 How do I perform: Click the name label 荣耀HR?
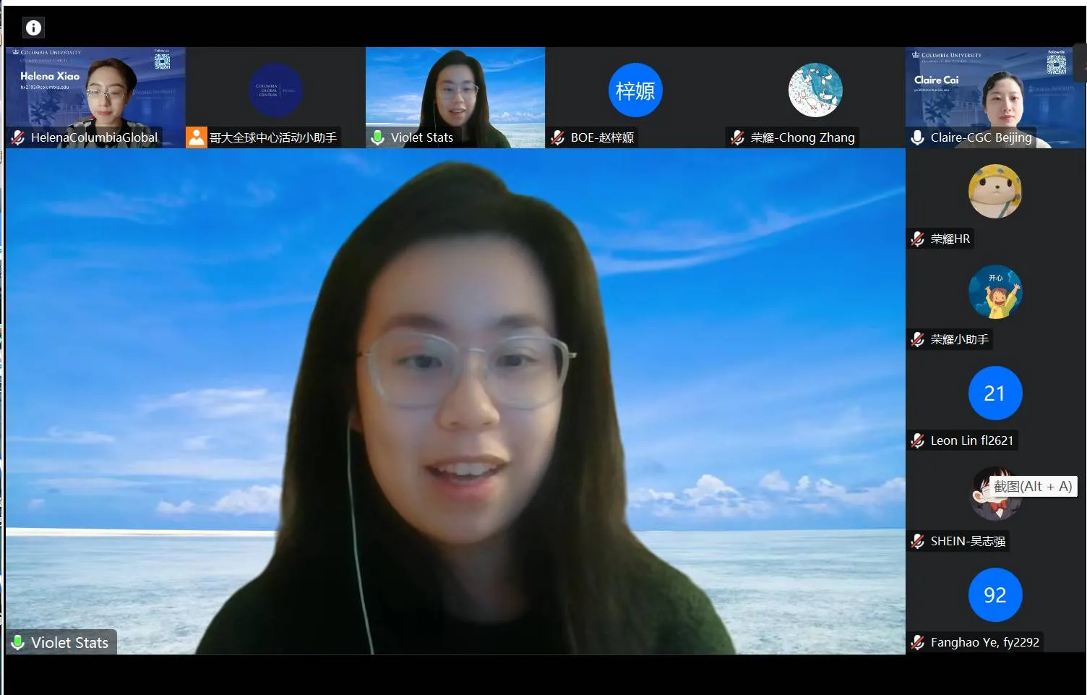click(x=950, y=239)
